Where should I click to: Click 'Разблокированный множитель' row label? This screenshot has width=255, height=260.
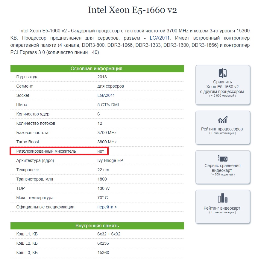[x=46, y=151]
